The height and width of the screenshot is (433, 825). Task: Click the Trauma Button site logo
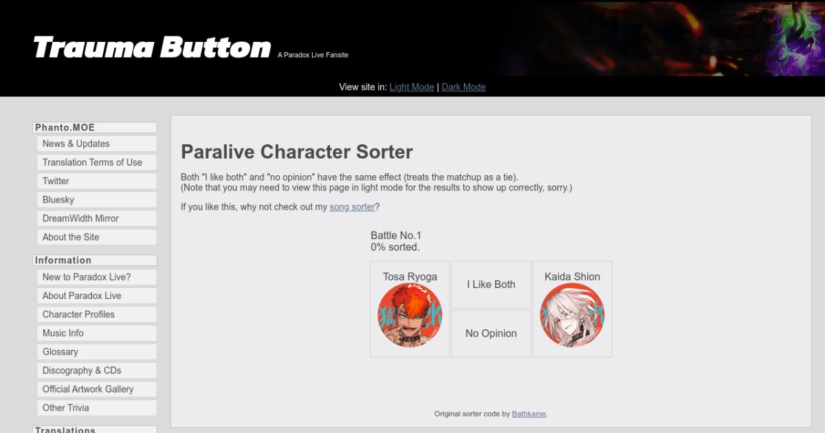click(x=152, y=48)
